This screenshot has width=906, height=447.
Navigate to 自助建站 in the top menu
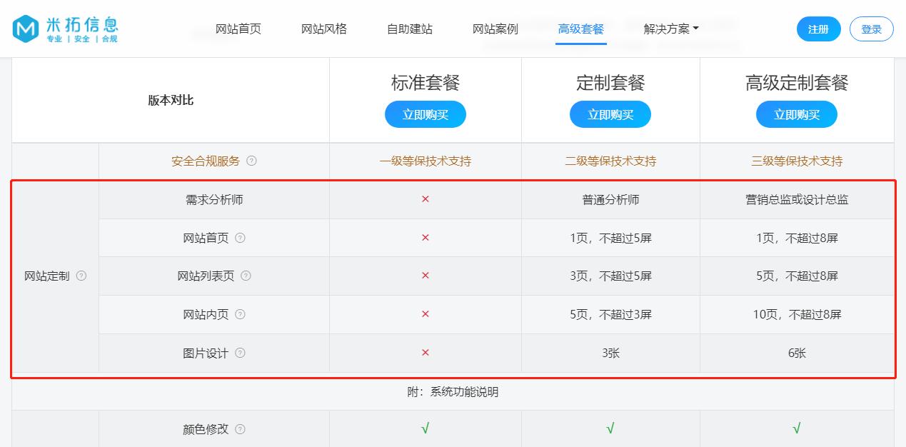pyautogui.click(x=409, y=29)
